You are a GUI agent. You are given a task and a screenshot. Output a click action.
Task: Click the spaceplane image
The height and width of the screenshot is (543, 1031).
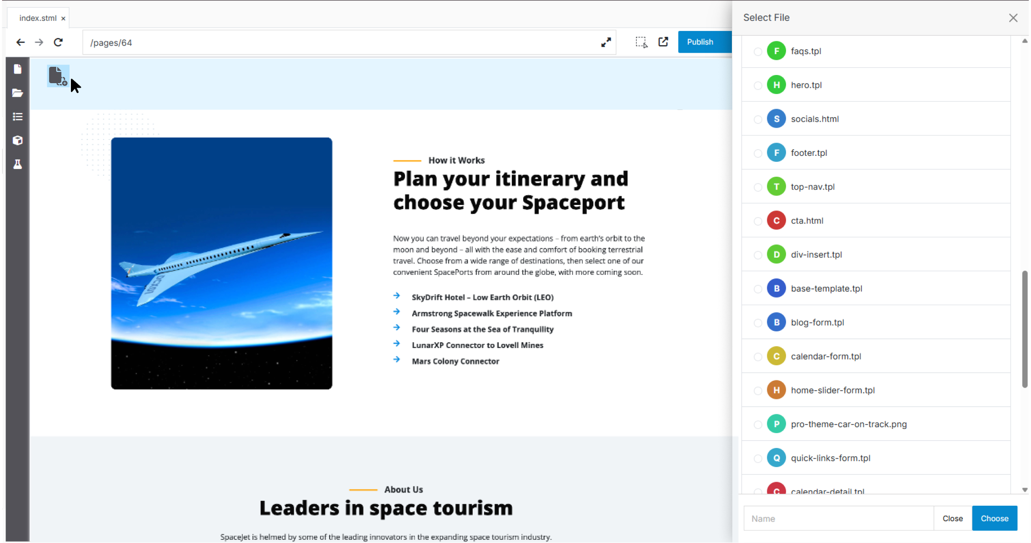click(221, 264)
